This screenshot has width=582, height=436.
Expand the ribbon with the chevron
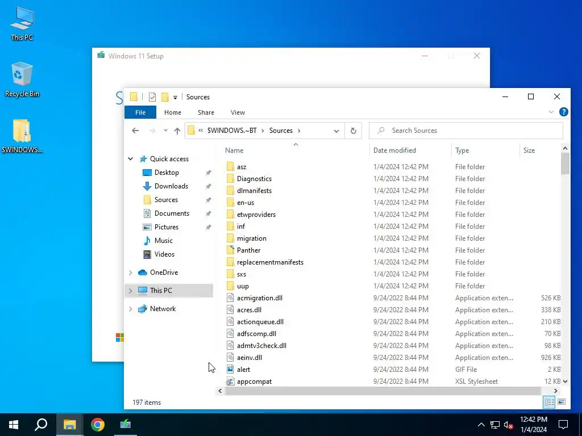point(551,112)
